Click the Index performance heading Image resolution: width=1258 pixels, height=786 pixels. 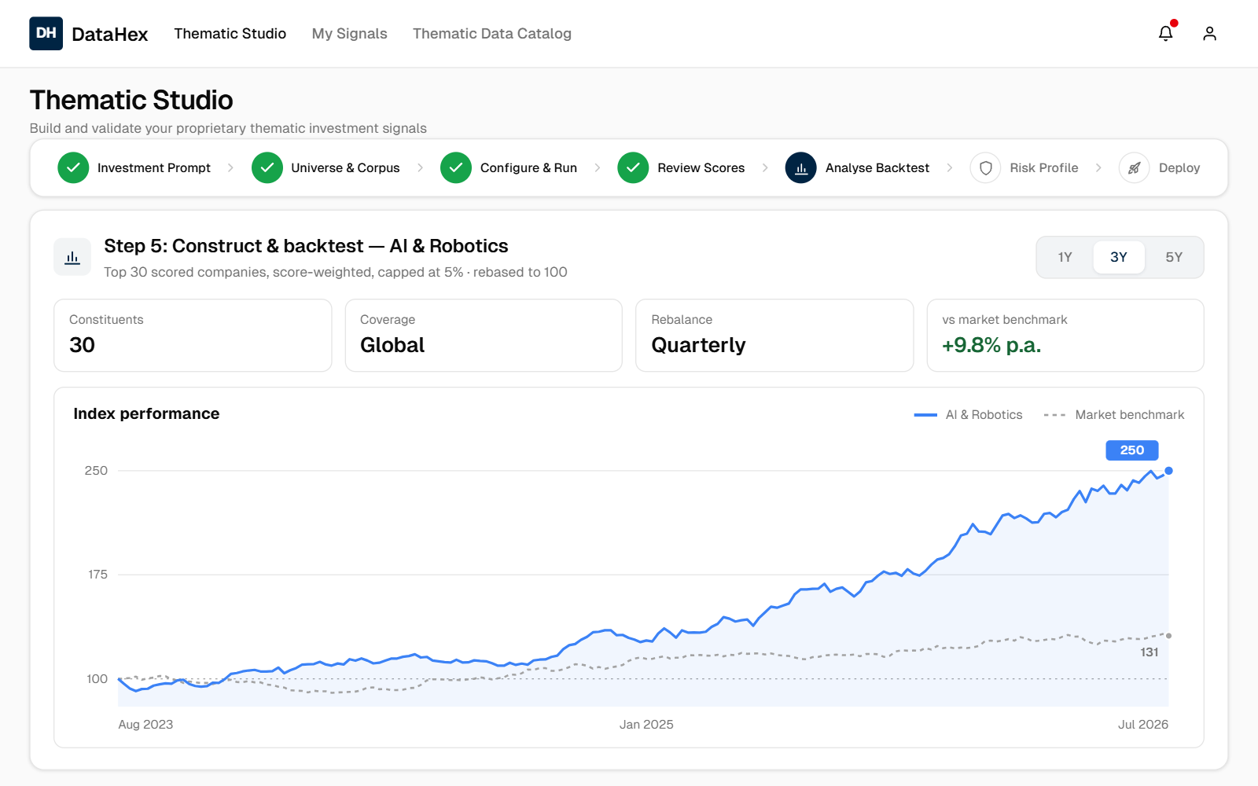(146, 413)
